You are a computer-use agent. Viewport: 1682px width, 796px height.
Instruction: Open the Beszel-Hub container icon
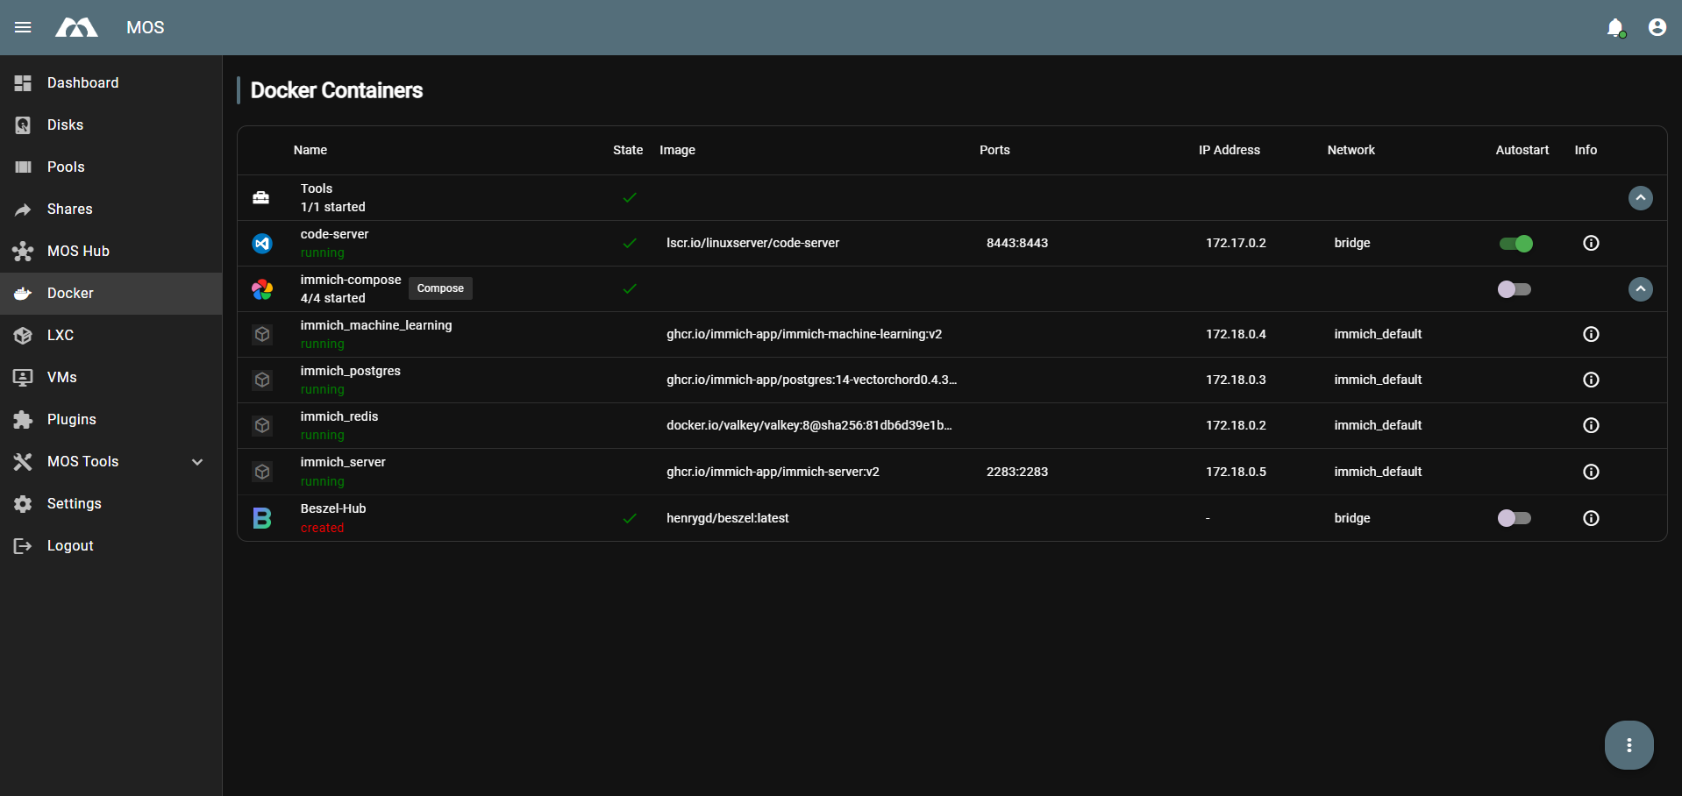pyautogui.click(x=262, y=517)
